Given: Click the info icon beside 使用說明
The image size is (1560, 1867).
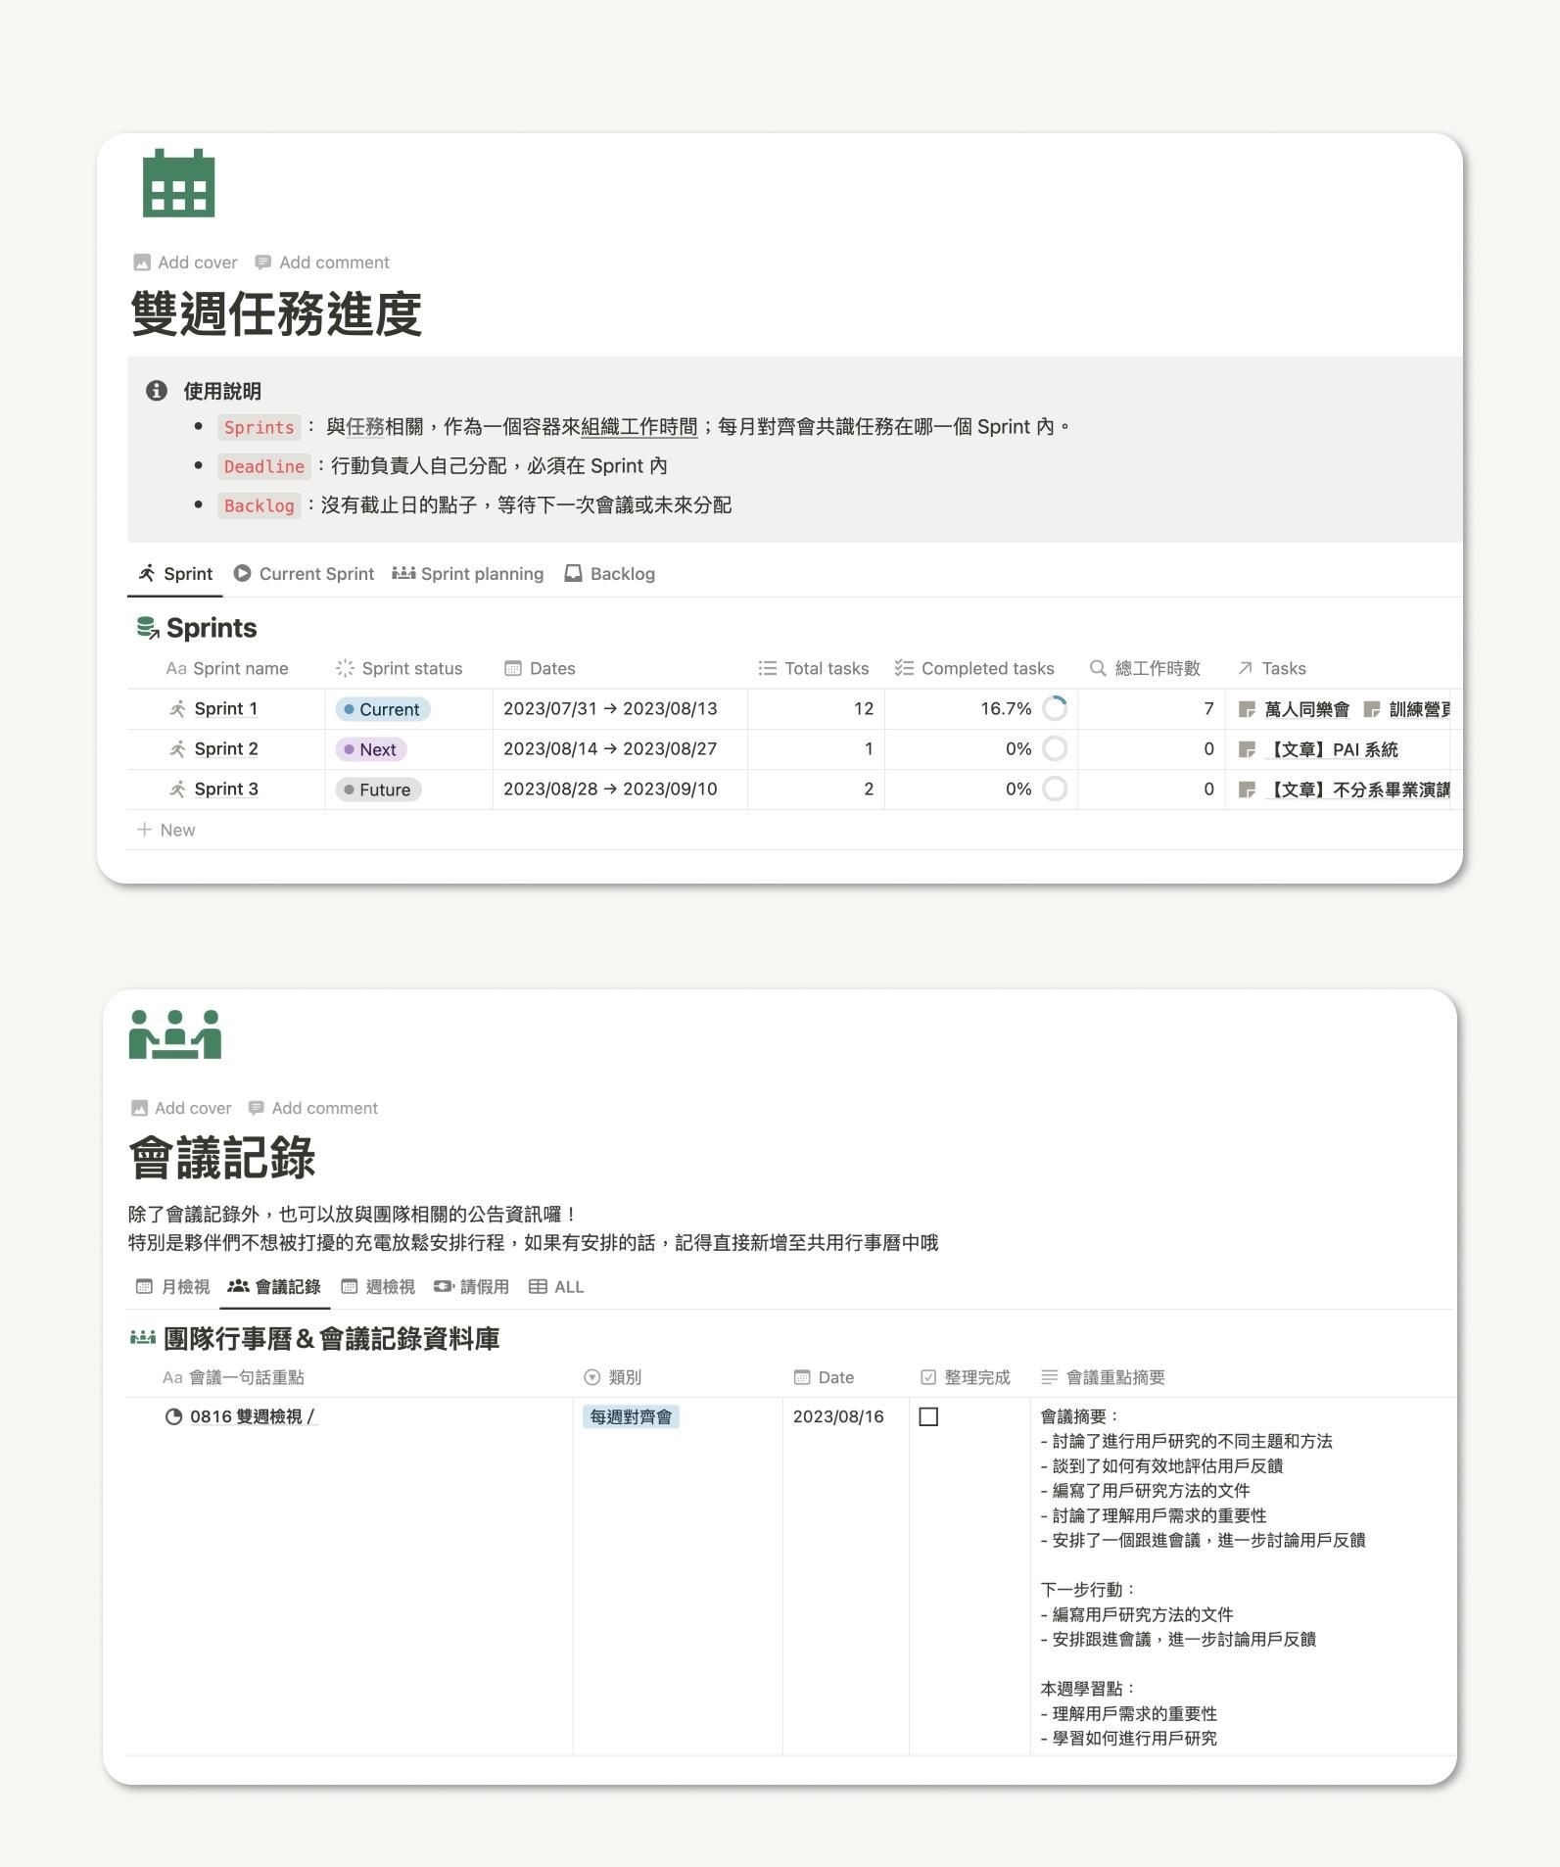Looking at the screenshot, I should pyautogui.click(x=157, y=391).
